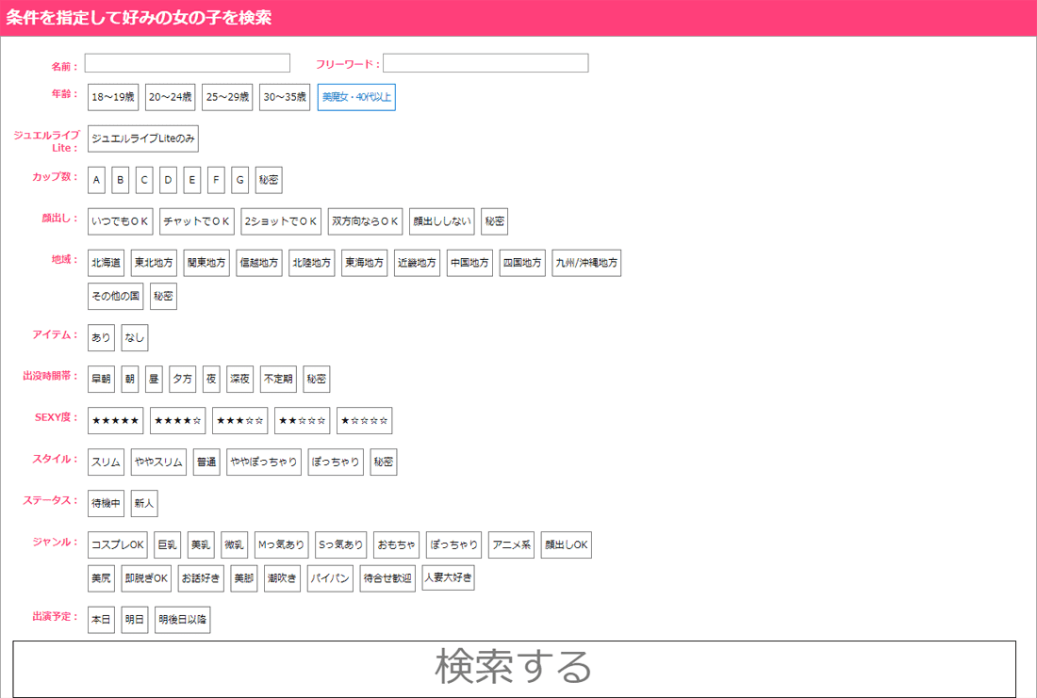This screenshot has width=1037, height=698.
Task: Select あり under アイテム
Action: (101, 338)
